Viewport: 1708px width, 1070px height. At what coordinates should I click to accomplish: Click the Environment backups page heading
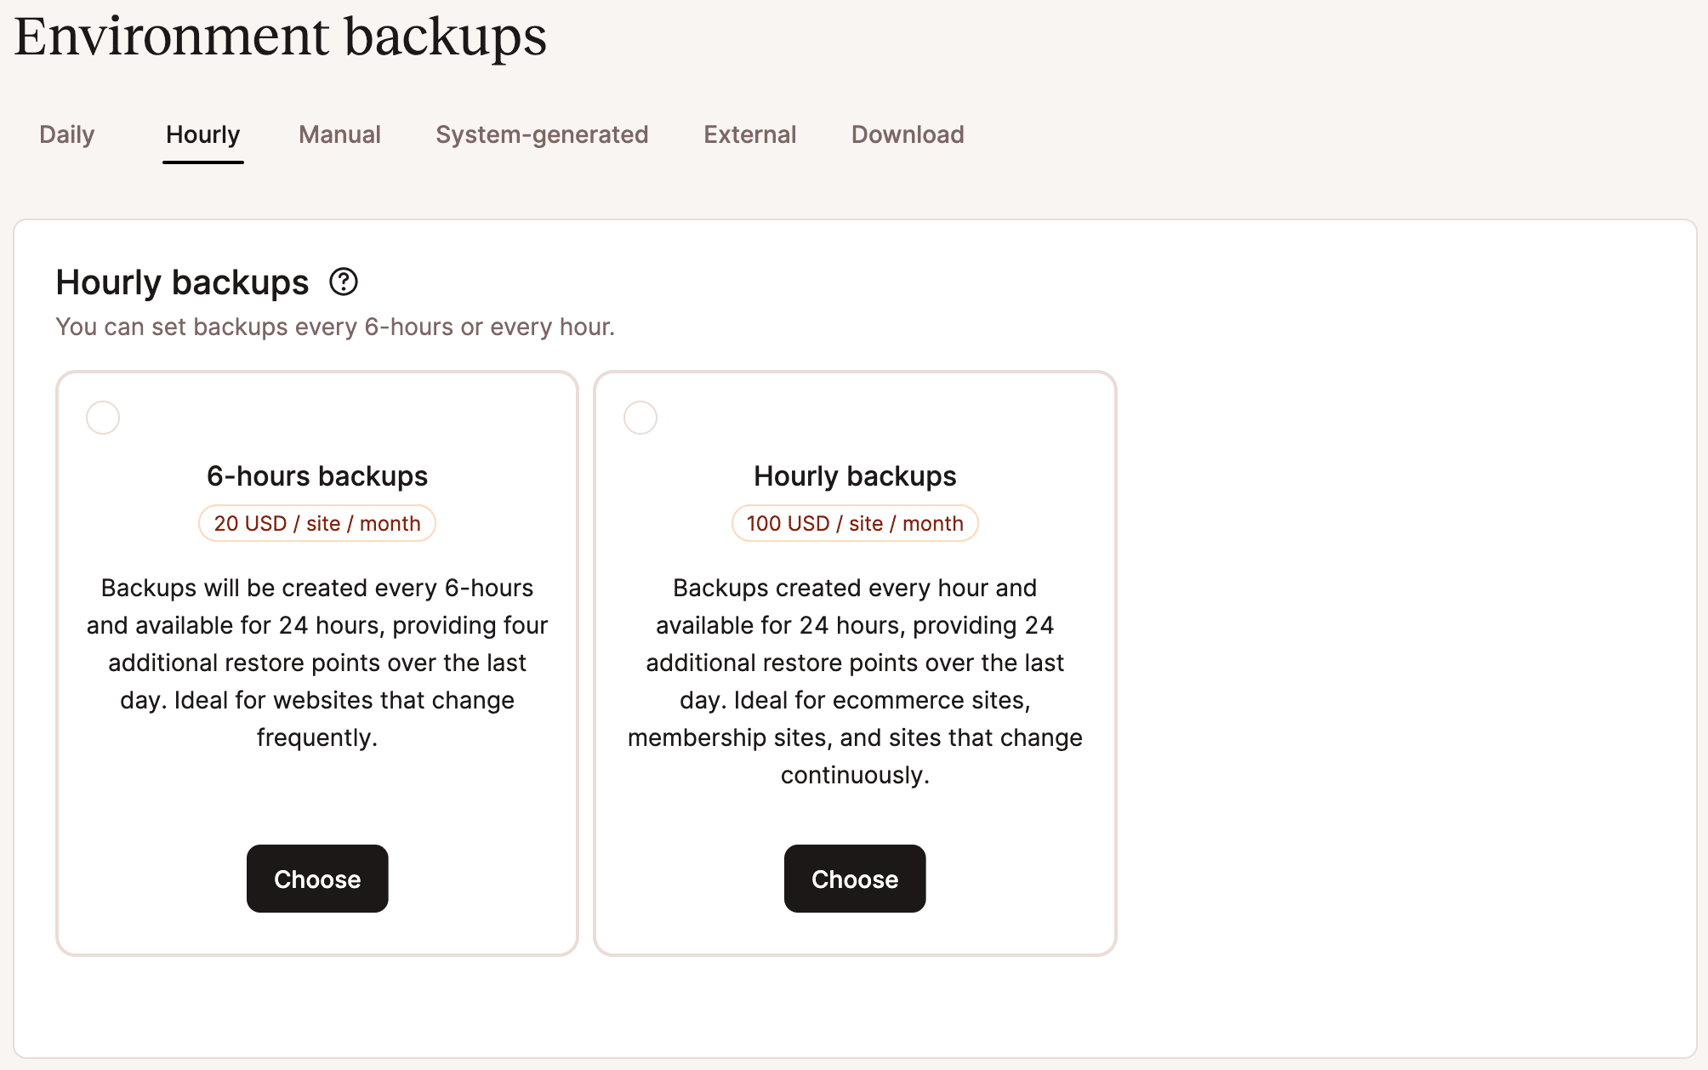[x=280, y=37]
